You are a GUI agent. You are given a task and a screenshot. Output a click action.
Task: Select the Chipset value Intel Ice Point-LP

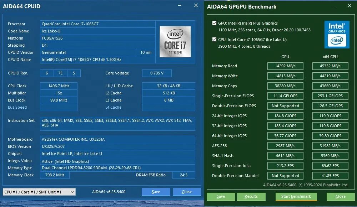117,154
